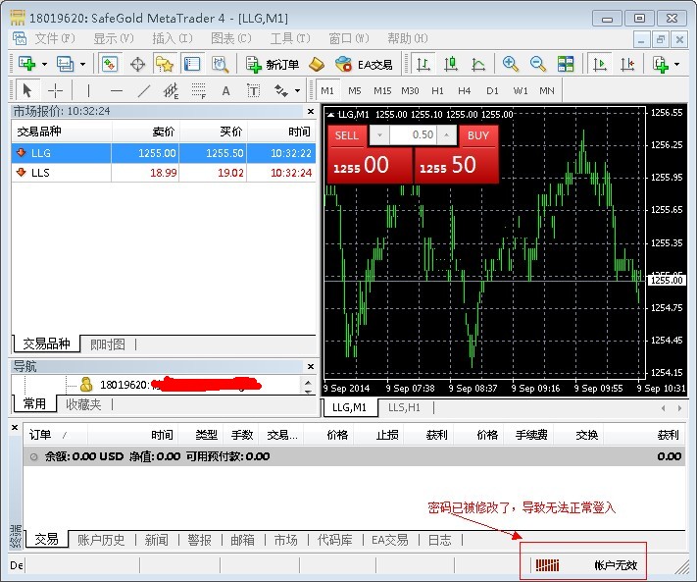Open the 文件(F) menu

55,38
